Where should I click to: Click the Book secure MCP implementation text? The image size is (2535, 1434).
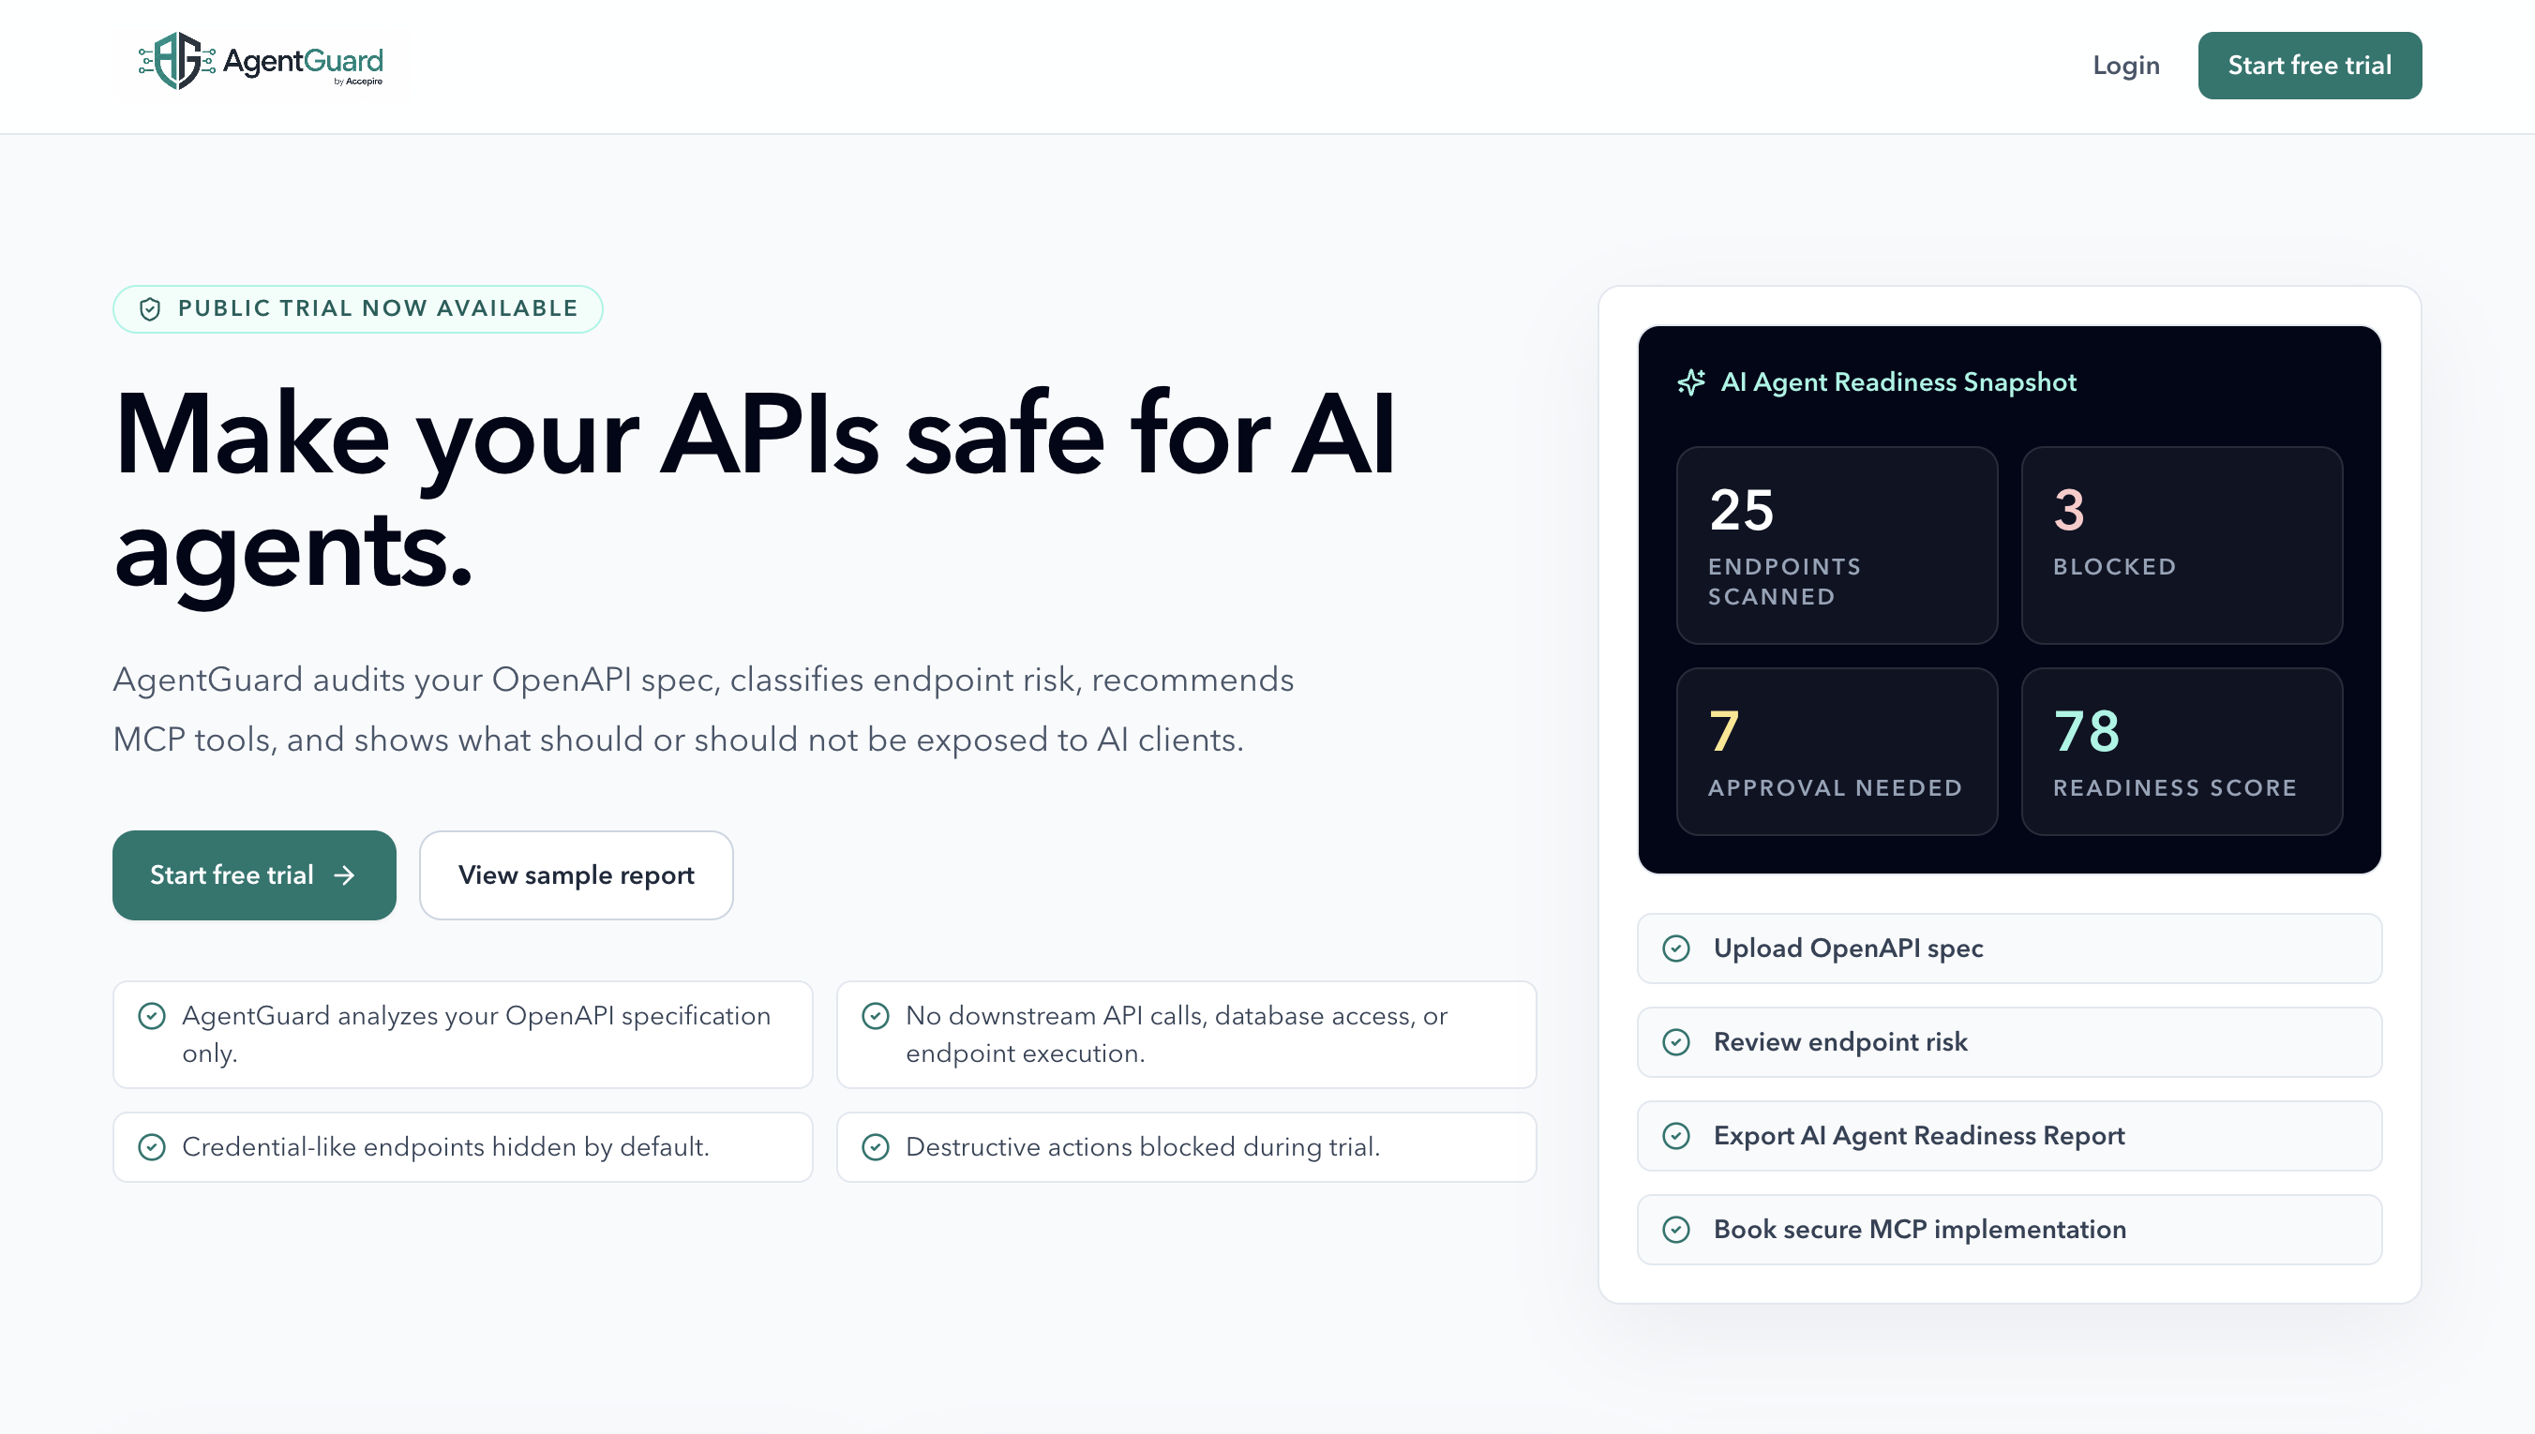(1919, 1229)
